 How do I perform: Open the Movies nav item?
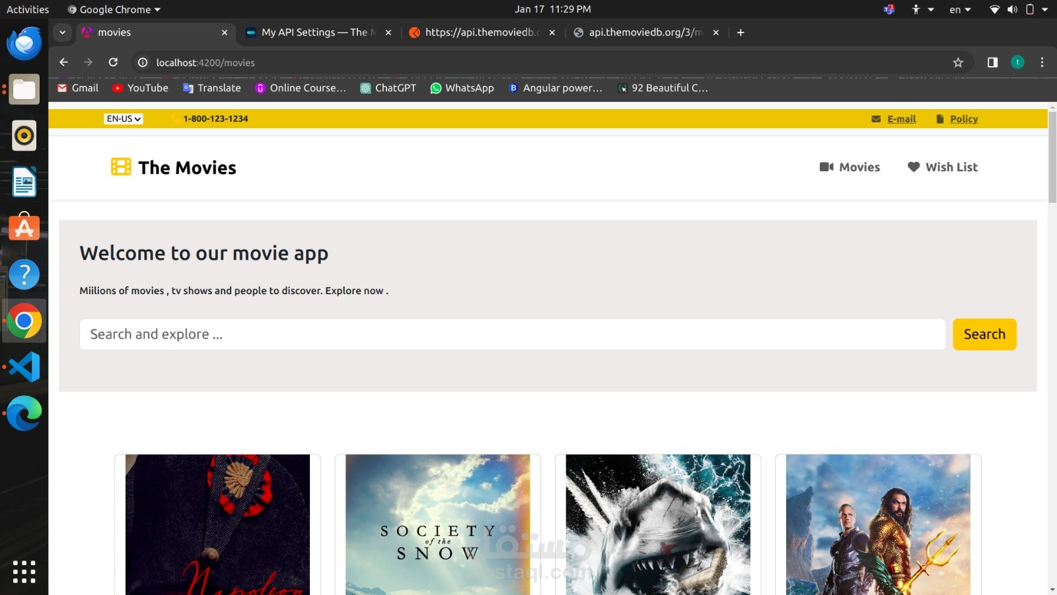pos(850,167)
